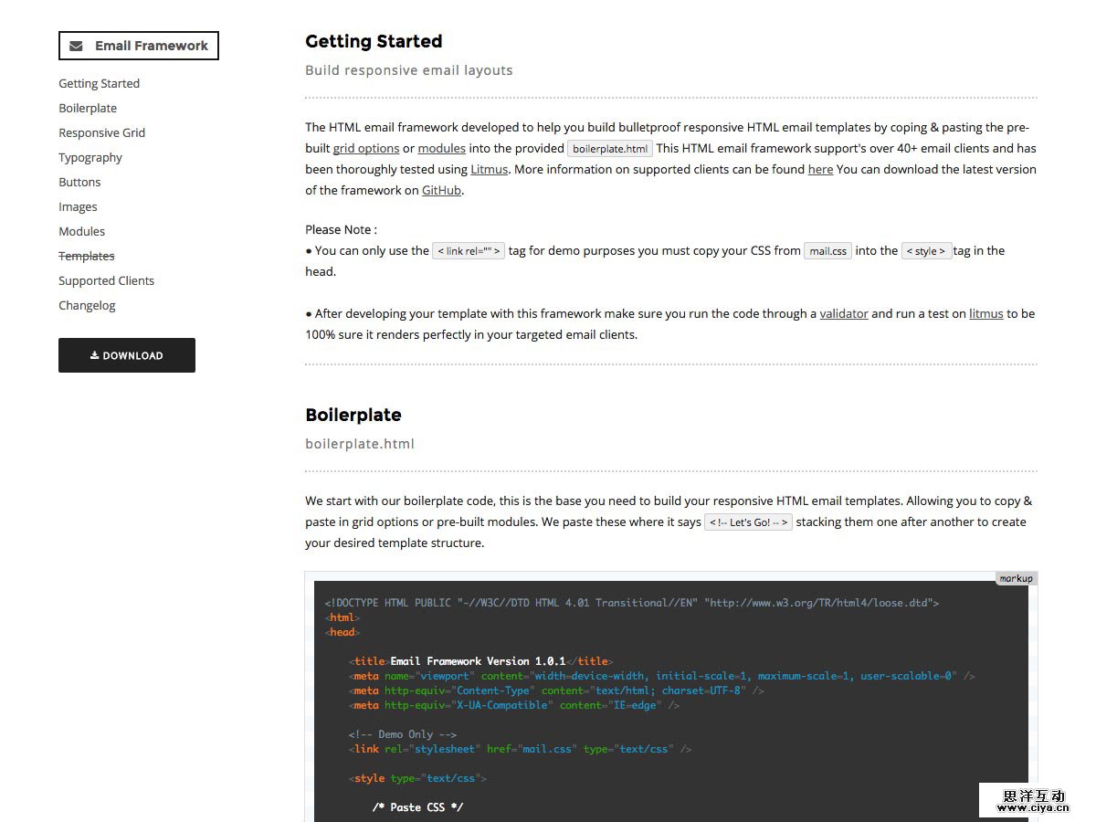Open the Litmus link in intro text
This screenshot has width=1096, height=822.
point(489,169)
